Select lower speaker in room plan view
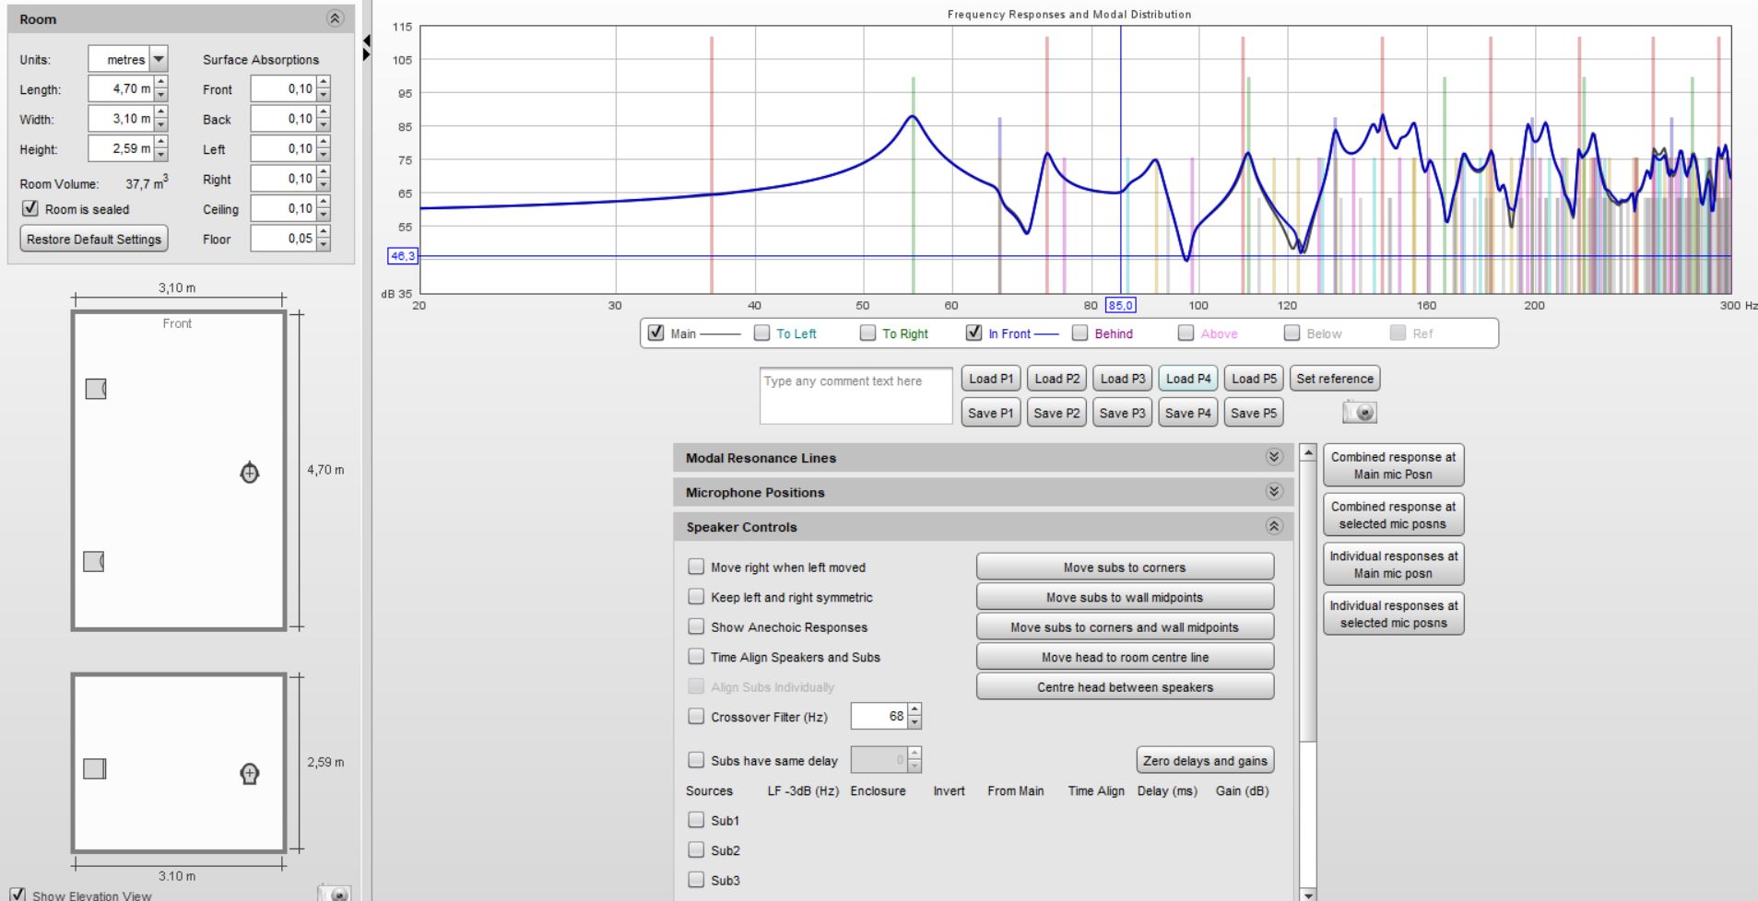The height and width of the screenshot is (901, 1758). [94, 561]
